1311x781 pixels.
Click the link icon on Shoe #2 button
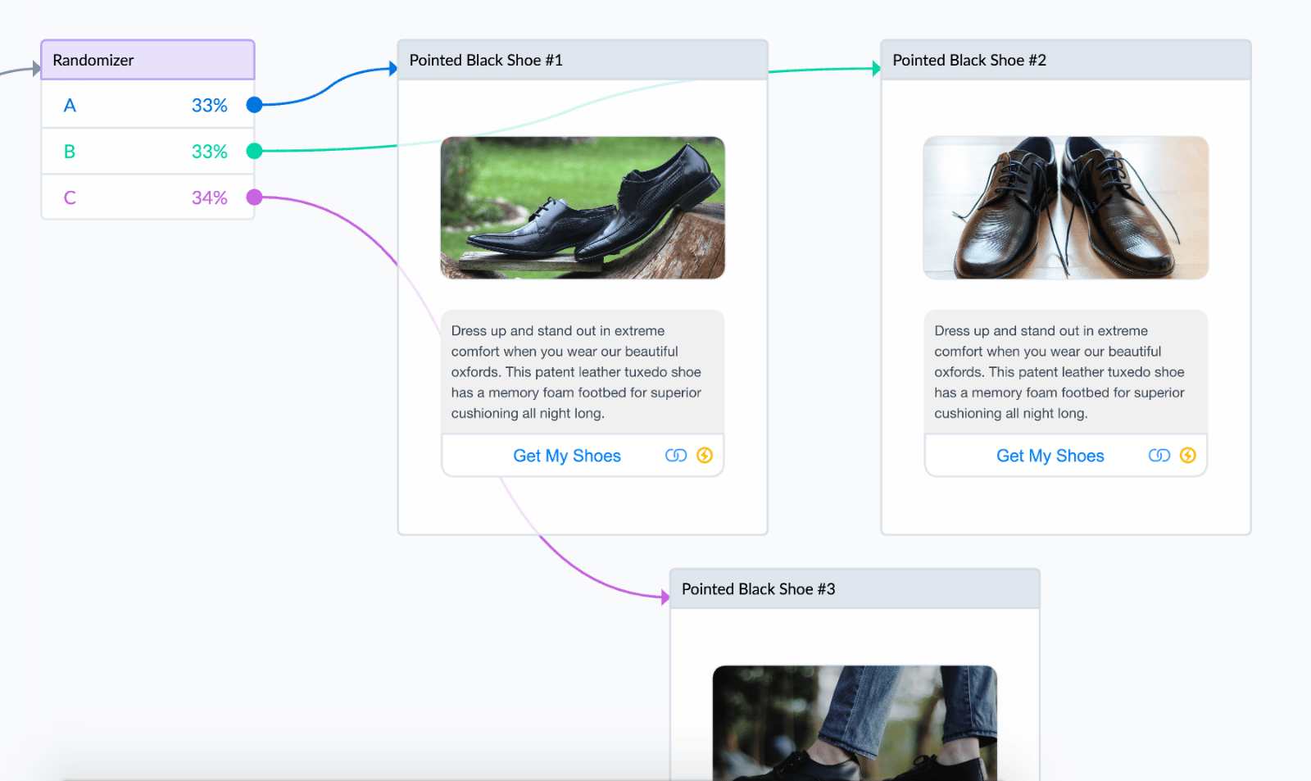1159,456
